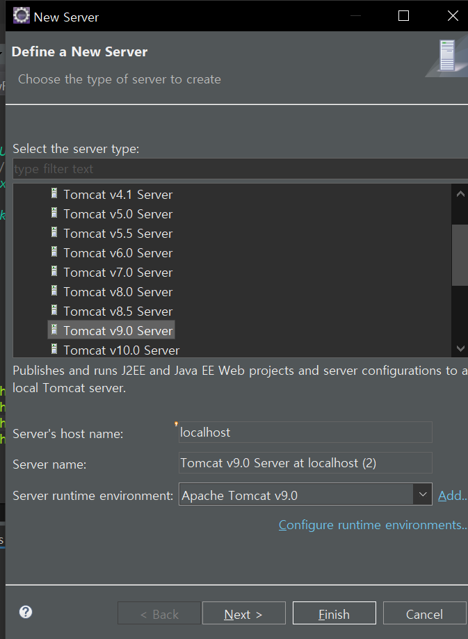The width and height of the screenshot is (468, 639).
Task: Click the Tomcat v10.0 Server icon
Action: (54, 349)
